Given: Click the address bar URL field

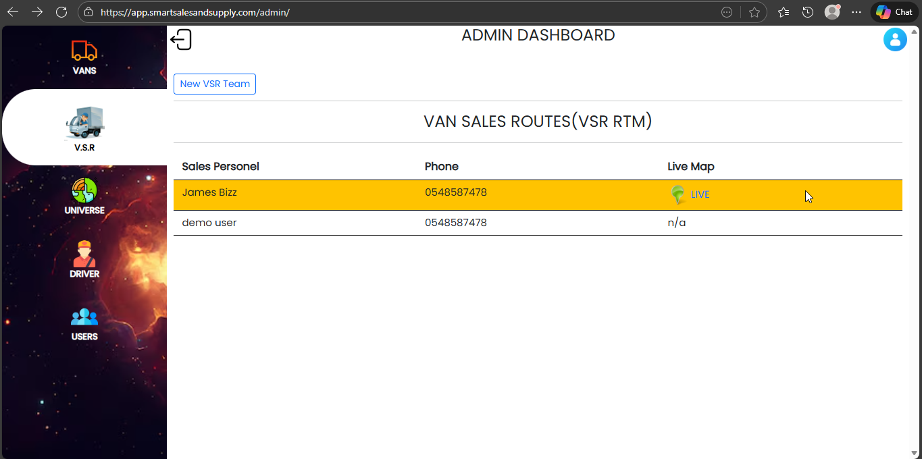Looking at the screenshot, I should [405, 12].
